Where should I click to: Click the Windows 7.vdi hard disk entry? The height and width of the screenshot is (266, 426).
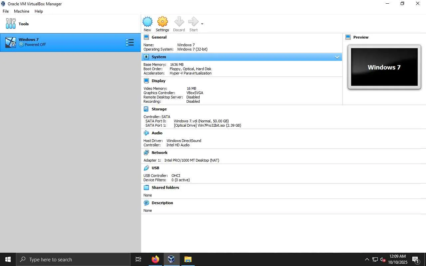[201, 121]
